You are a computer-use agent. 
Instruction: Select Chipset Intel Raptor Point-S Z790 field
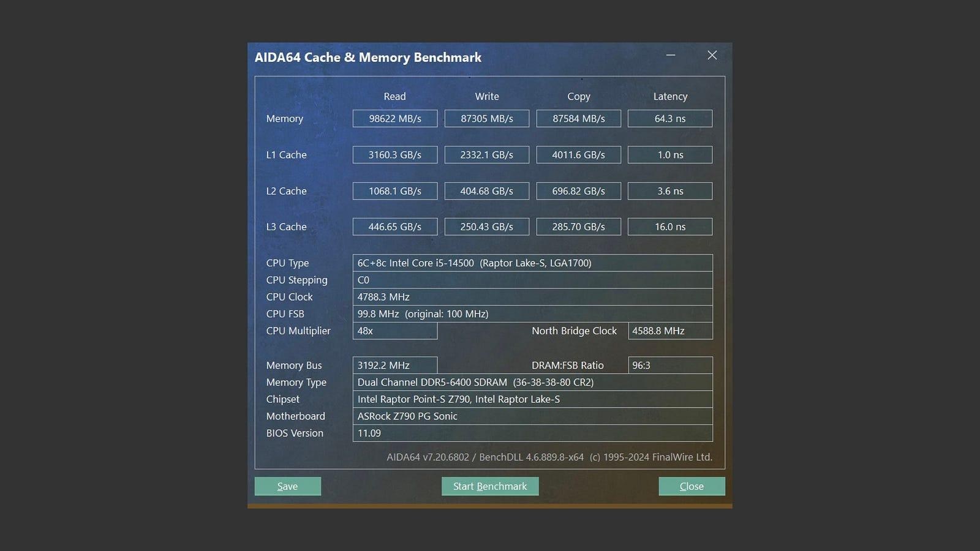(533, 399)
